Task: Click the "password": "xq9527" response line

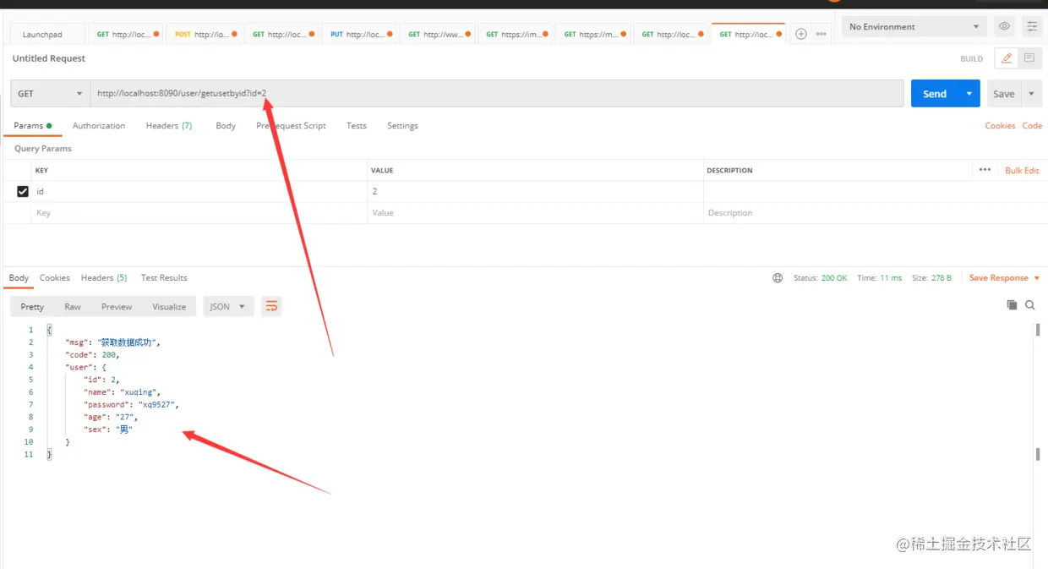Action: point(131,404)
